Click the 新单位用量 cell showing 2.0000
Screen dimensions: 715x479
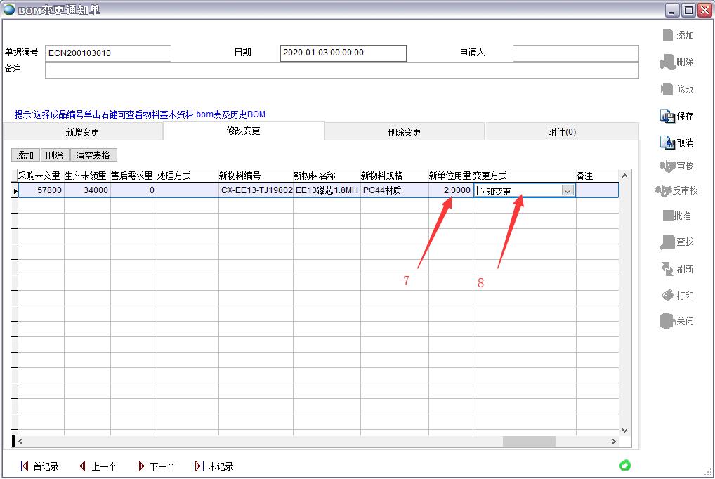click(450, 190)
